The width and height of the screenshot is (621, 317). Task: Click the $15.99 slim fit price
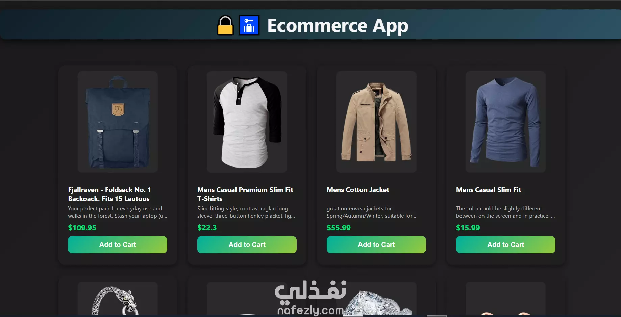(468, 228)
